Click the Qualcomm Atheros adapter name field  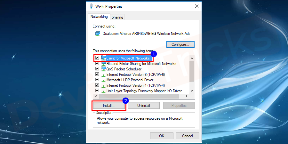click(x=144, y=34)
